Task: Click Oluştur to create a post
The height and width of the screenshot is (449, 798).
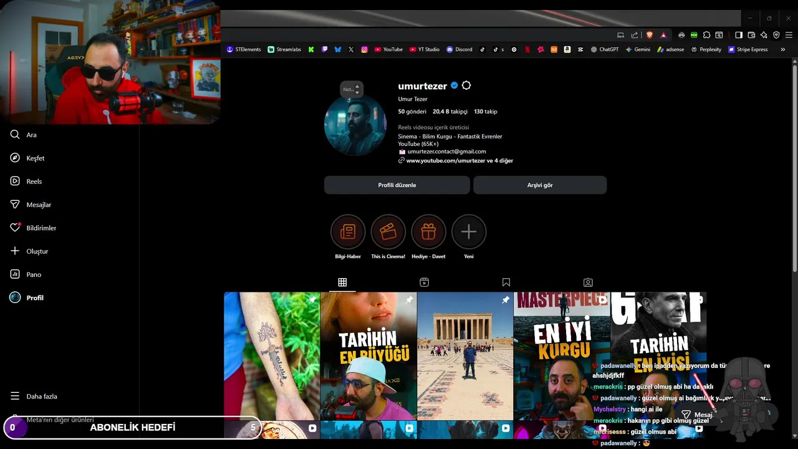Action: tap(29, 251)
